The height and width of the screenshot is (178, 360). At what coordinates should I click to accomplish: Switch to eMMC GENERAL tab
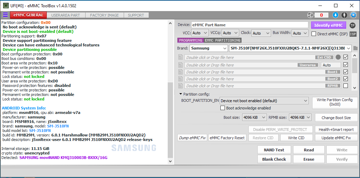tap(28, 15)
